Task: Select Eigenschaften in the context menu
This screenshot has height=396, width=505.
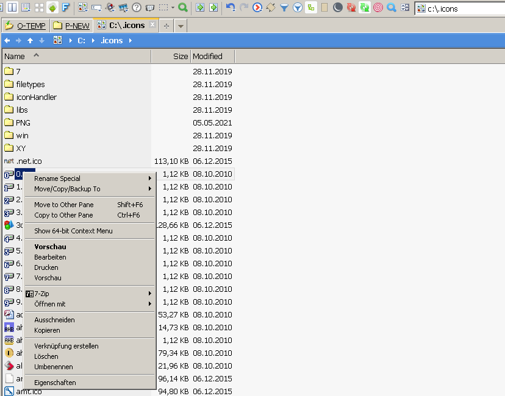Action: [55, 383]
